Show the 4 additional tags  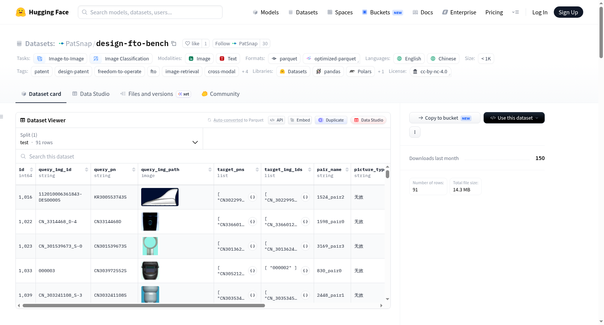point(245,71)
